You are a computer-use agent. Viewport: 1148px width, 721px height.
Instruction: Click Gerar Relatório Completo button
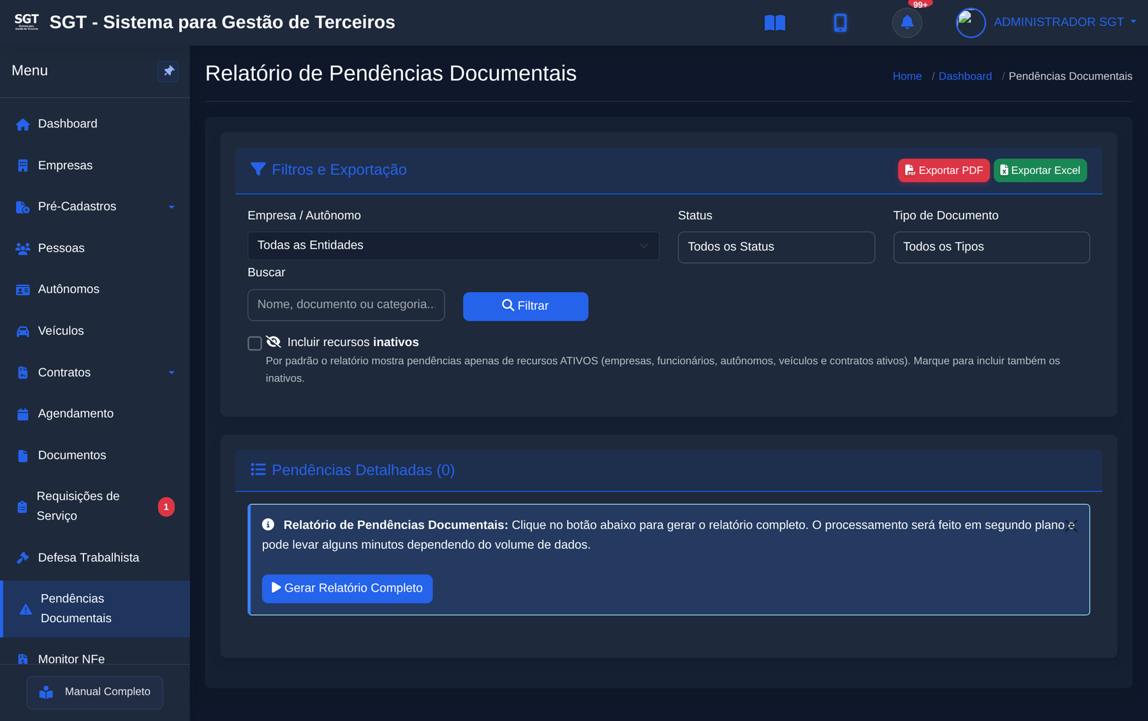point(347,588)
